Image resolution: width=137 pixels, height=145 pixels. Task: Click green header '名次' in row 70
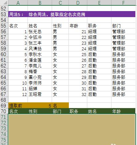18,111
